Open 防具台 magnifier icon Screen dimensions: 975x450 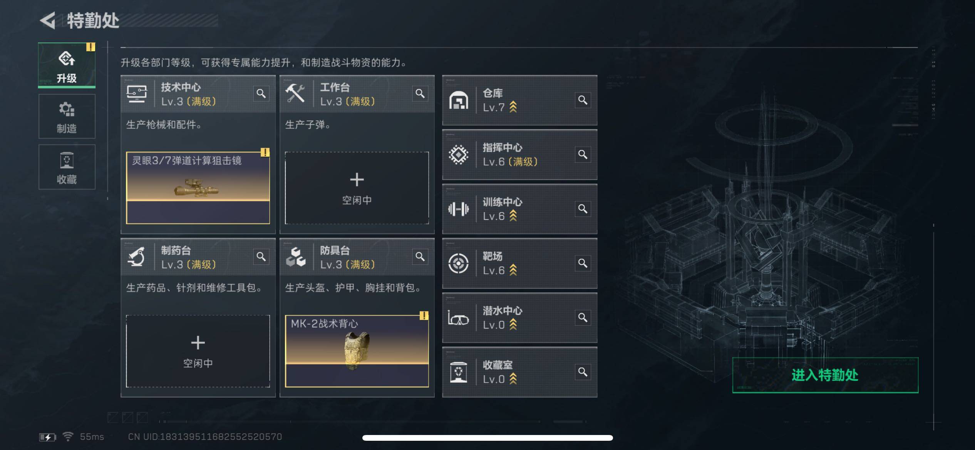click(x=420, y=257)
